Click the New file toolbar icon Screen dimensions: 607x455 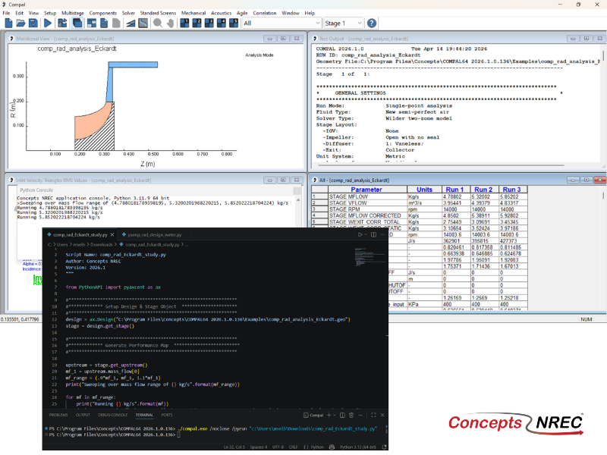click(x=8, y=24)
